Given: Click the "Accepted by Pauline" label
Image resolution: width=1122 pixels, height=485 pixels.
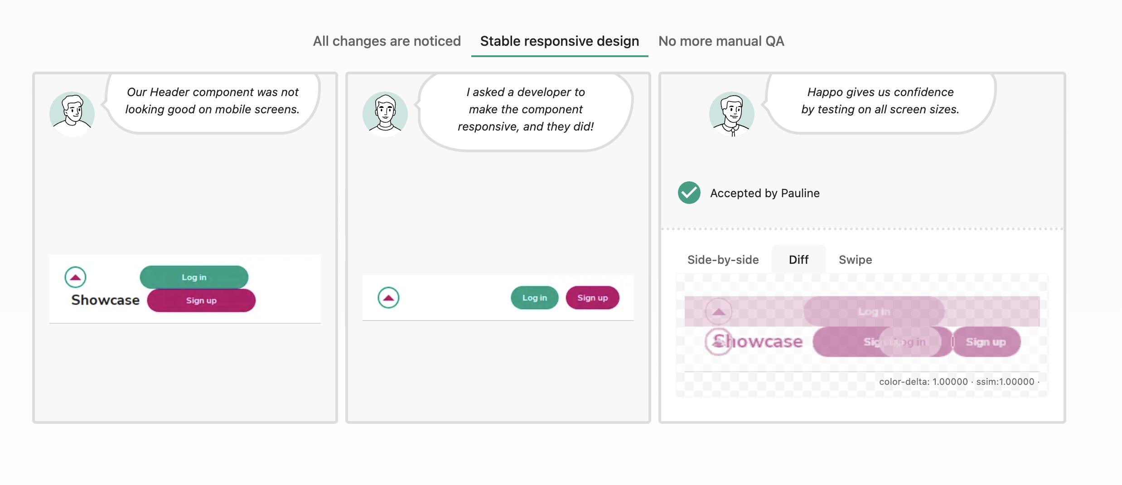Looking at the screenshot, I should [x=764, y=193].
